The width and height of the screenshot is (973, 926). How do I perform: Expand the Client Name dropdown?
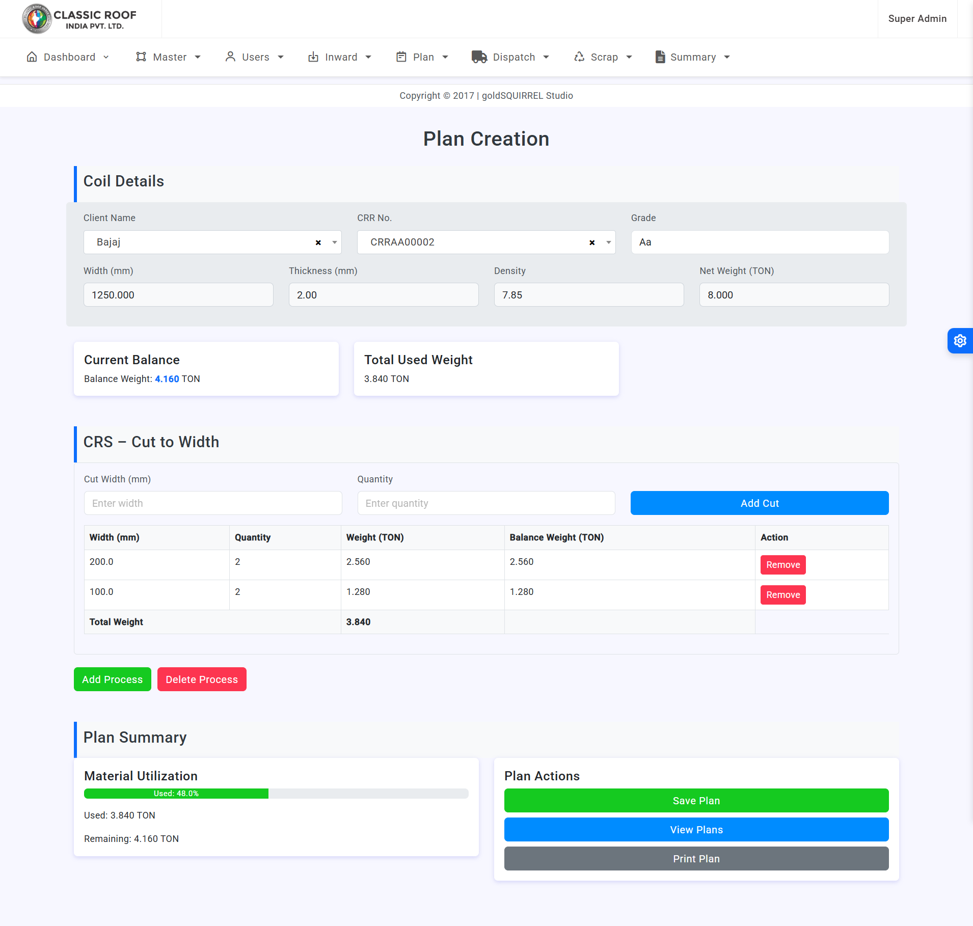pos(335,242)
